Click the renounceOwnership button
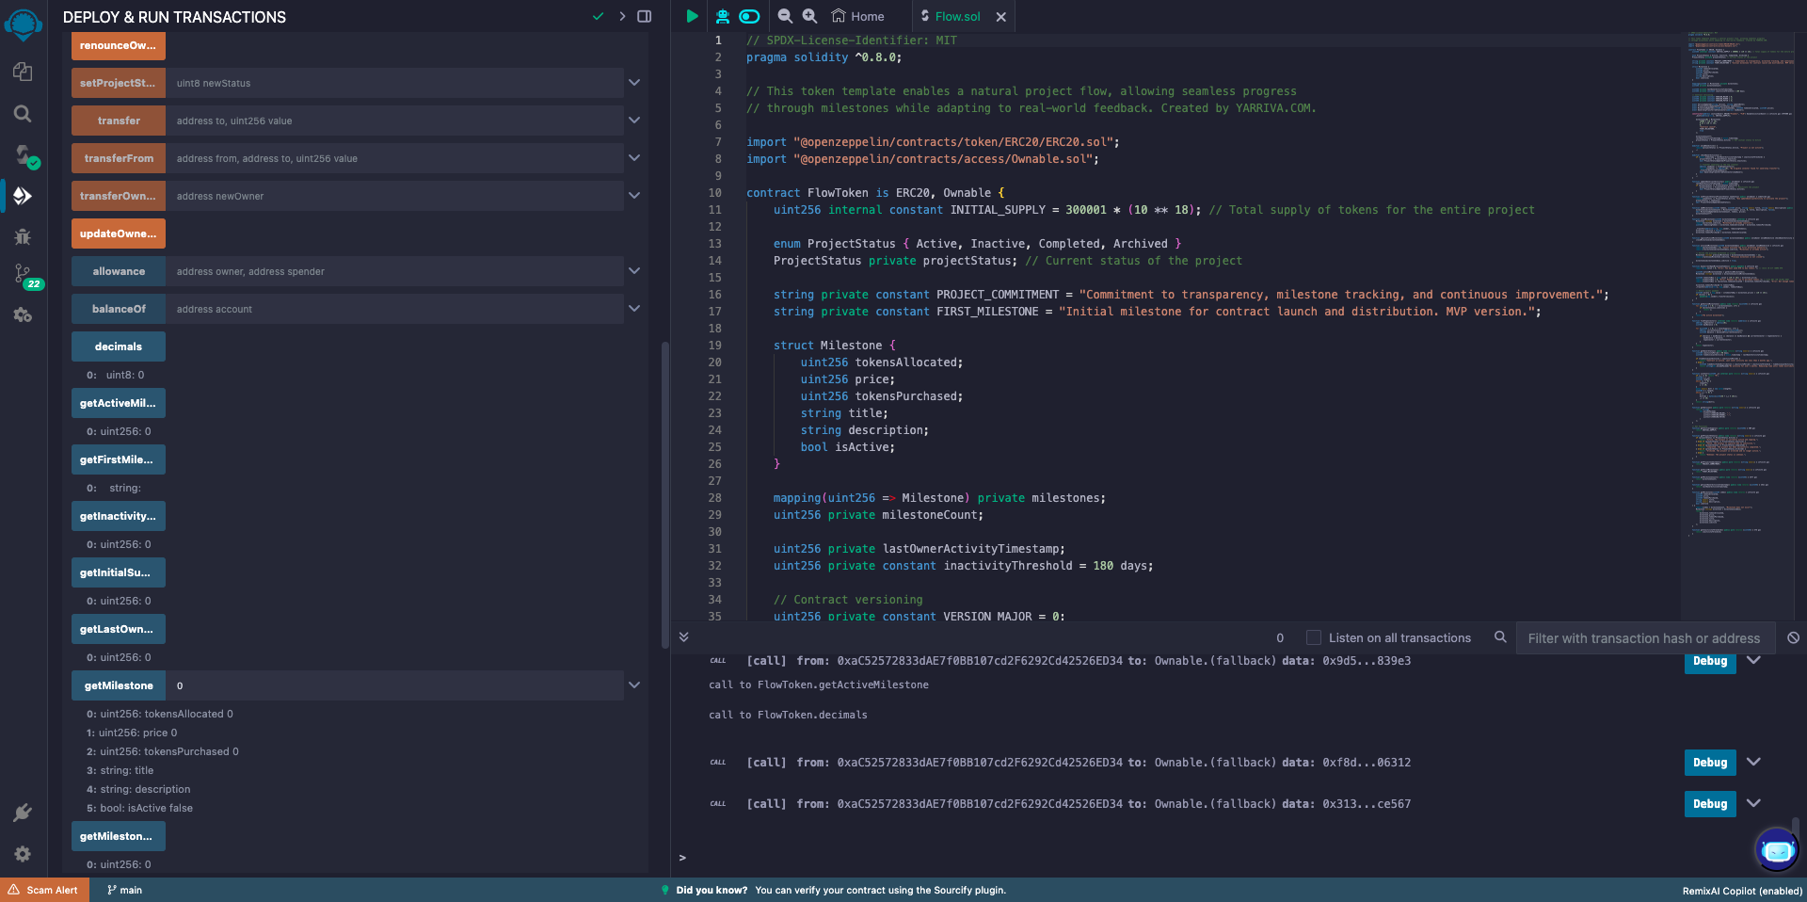The height and width of the screenshot is (902, 1807). pos(119,45)
